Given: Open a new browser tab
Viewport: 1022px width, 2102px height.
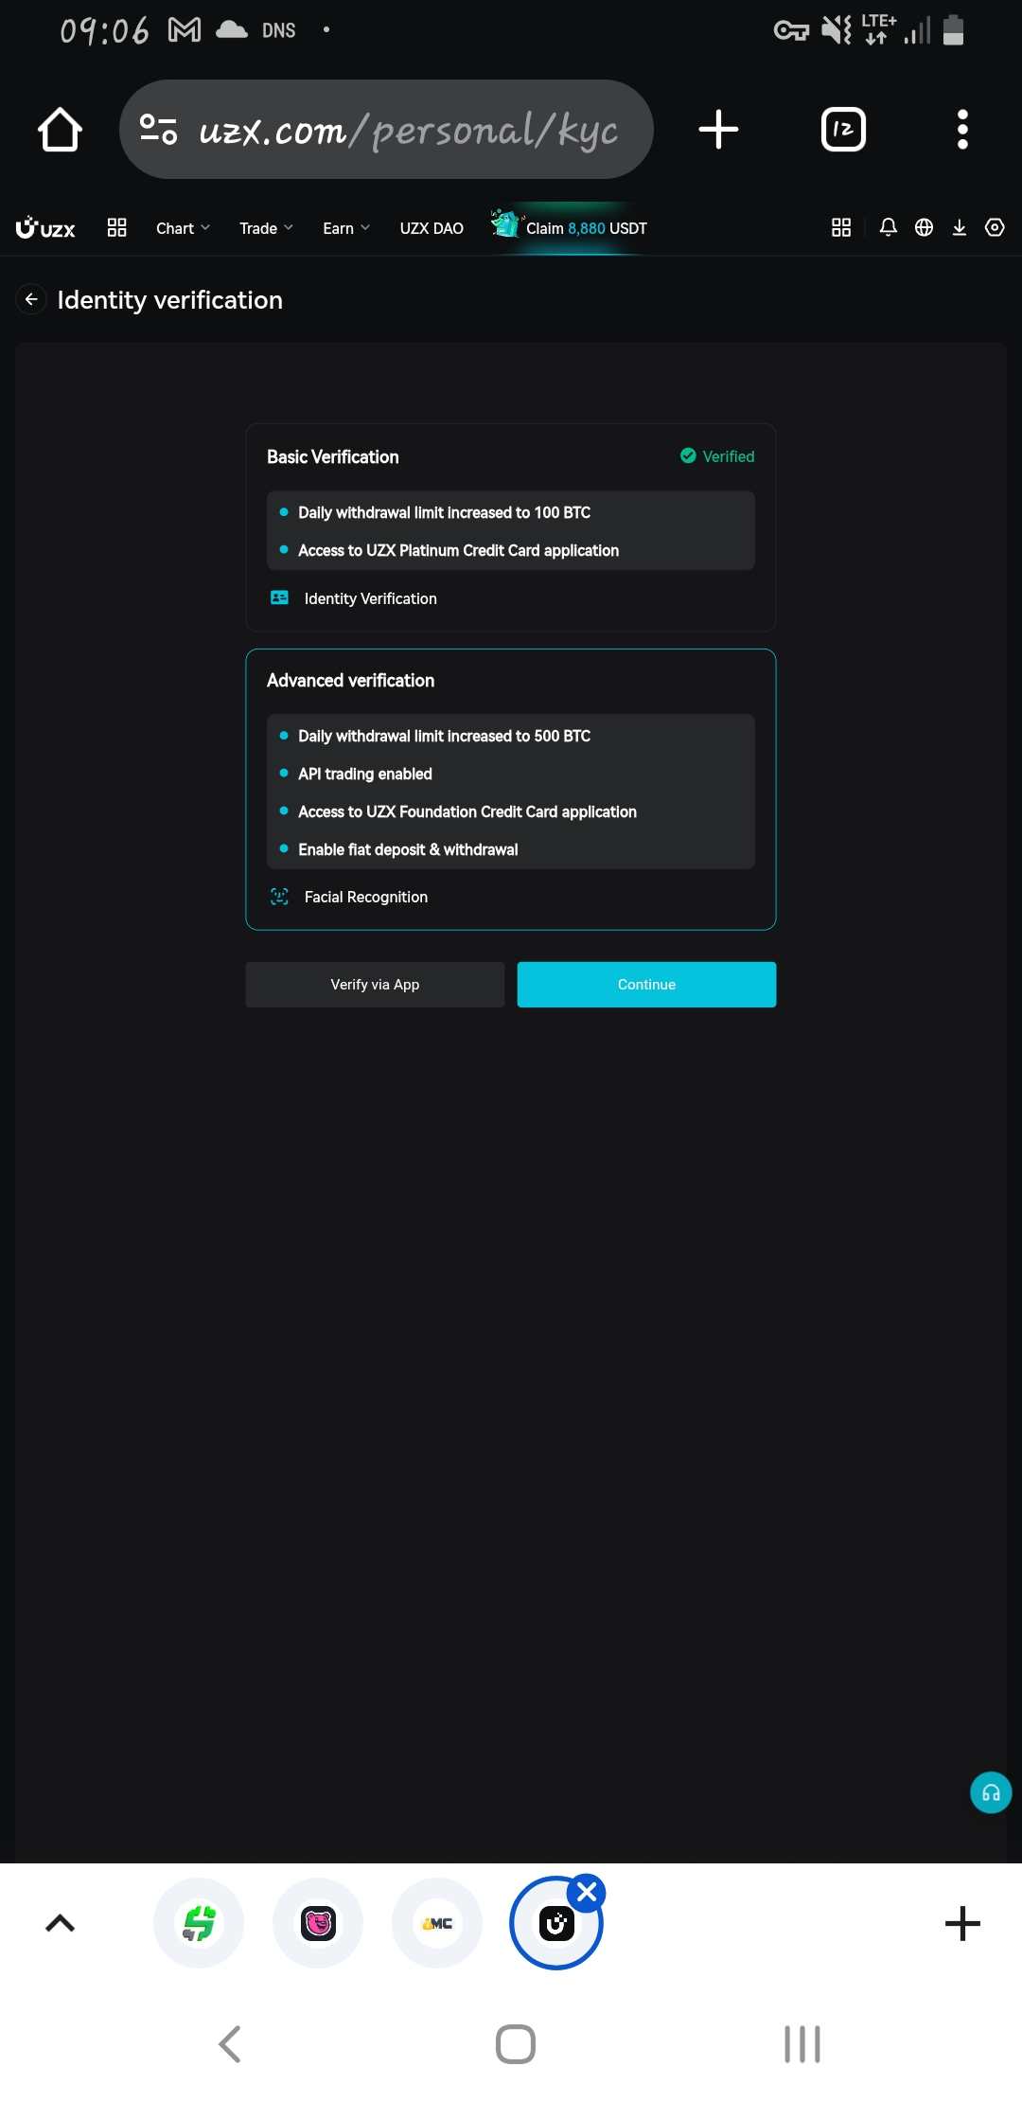Looking at the screenshot, I should click(x=718, y=130).
